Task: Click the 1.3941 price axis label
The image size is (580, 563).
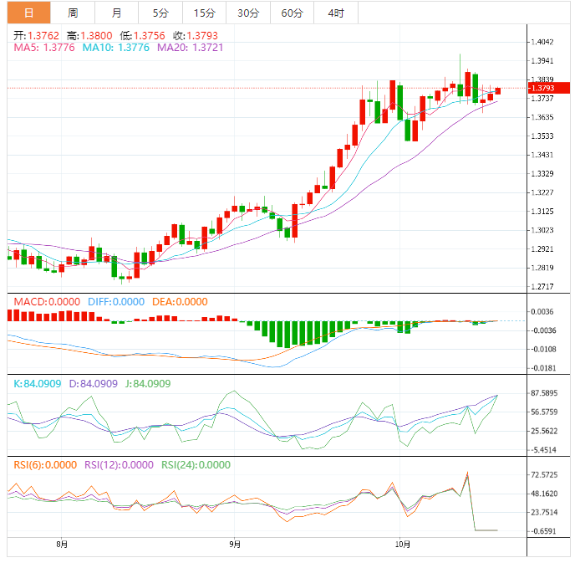Action: point(542,61)
